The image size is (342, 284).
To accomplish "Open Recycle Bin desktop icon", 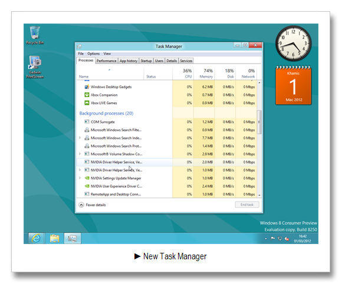I will tap(35, 35).
